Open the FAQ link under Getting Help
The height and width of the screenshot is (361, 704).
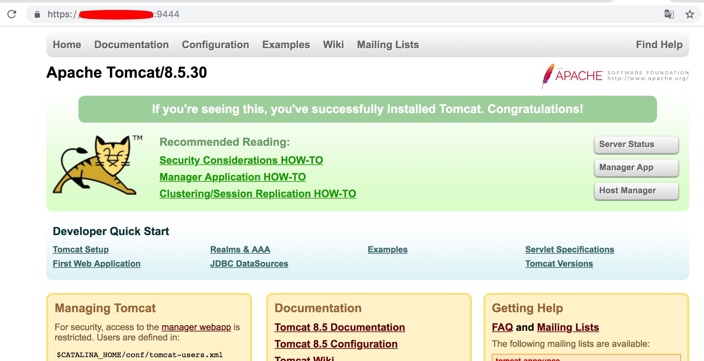pos(502,327)
